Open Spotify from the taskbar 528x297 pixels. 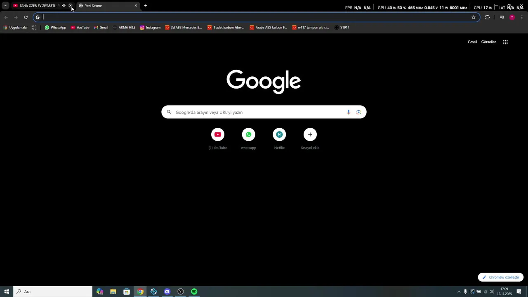click(194, 292)
